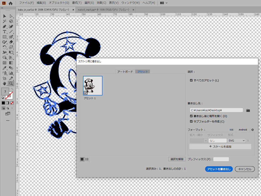Switch to make8_img4.jpg document tab

click(x=103, y=10)
